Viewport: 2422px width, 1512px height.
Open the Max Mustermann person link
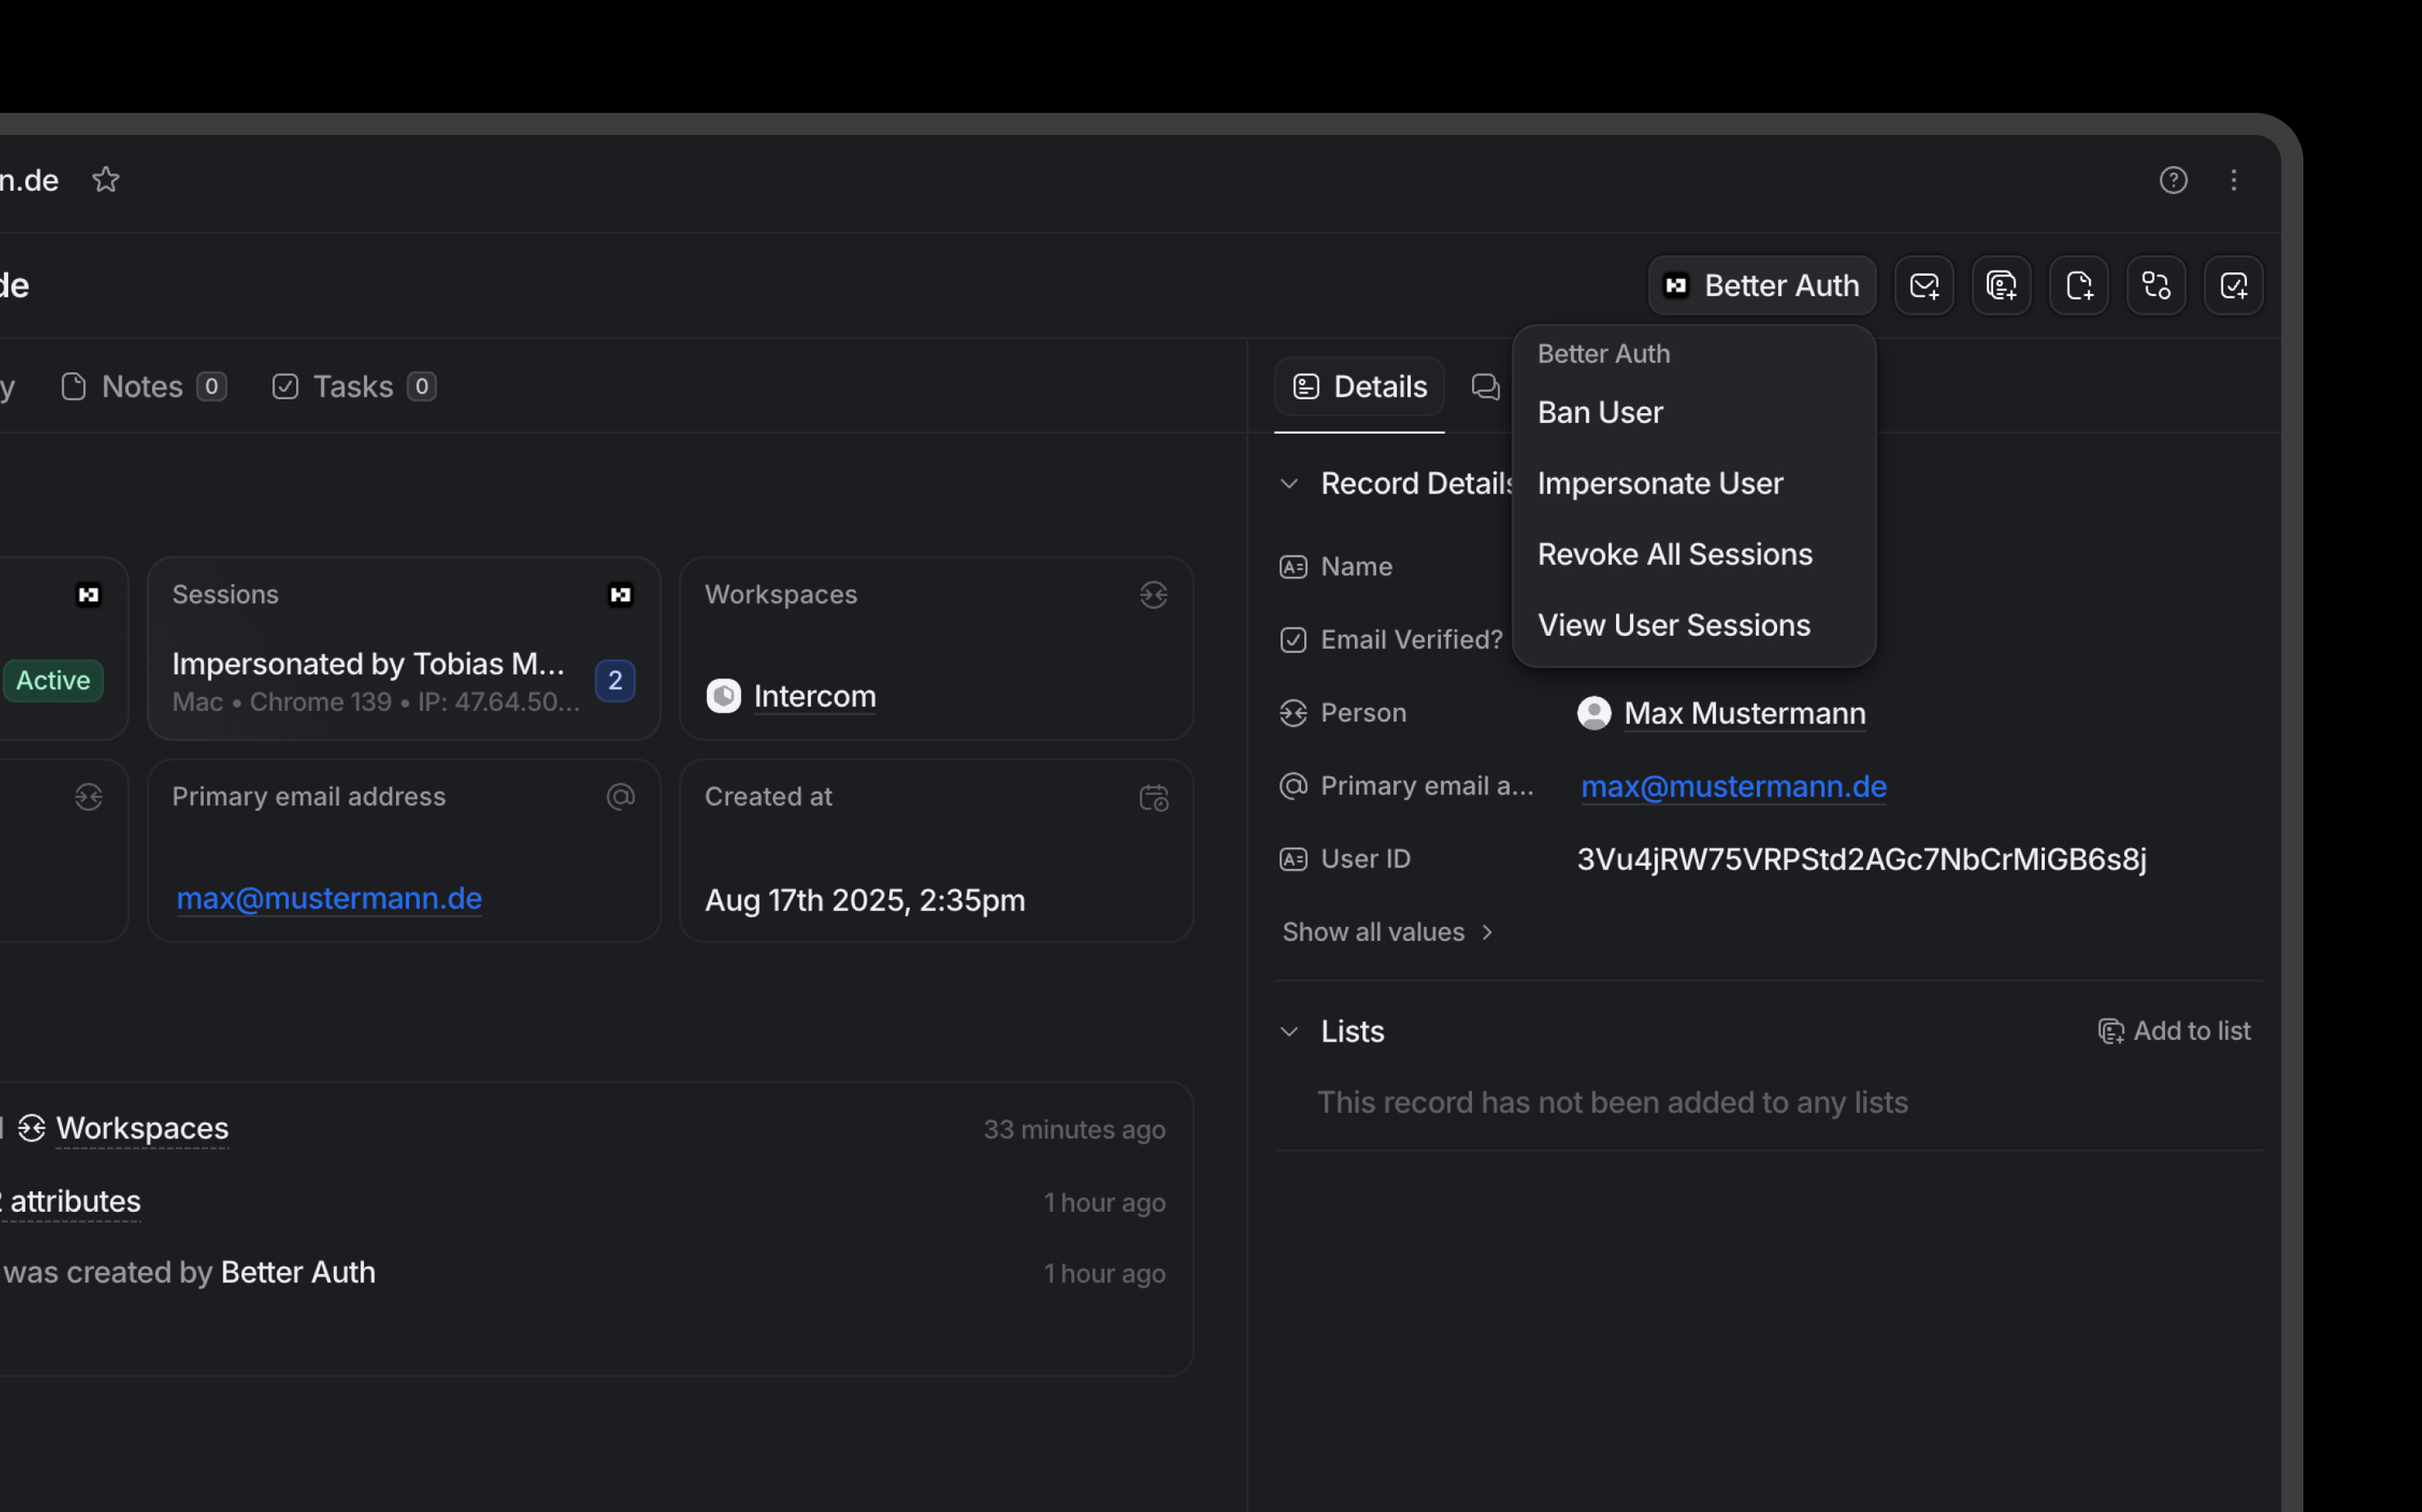pos(1743,714)
